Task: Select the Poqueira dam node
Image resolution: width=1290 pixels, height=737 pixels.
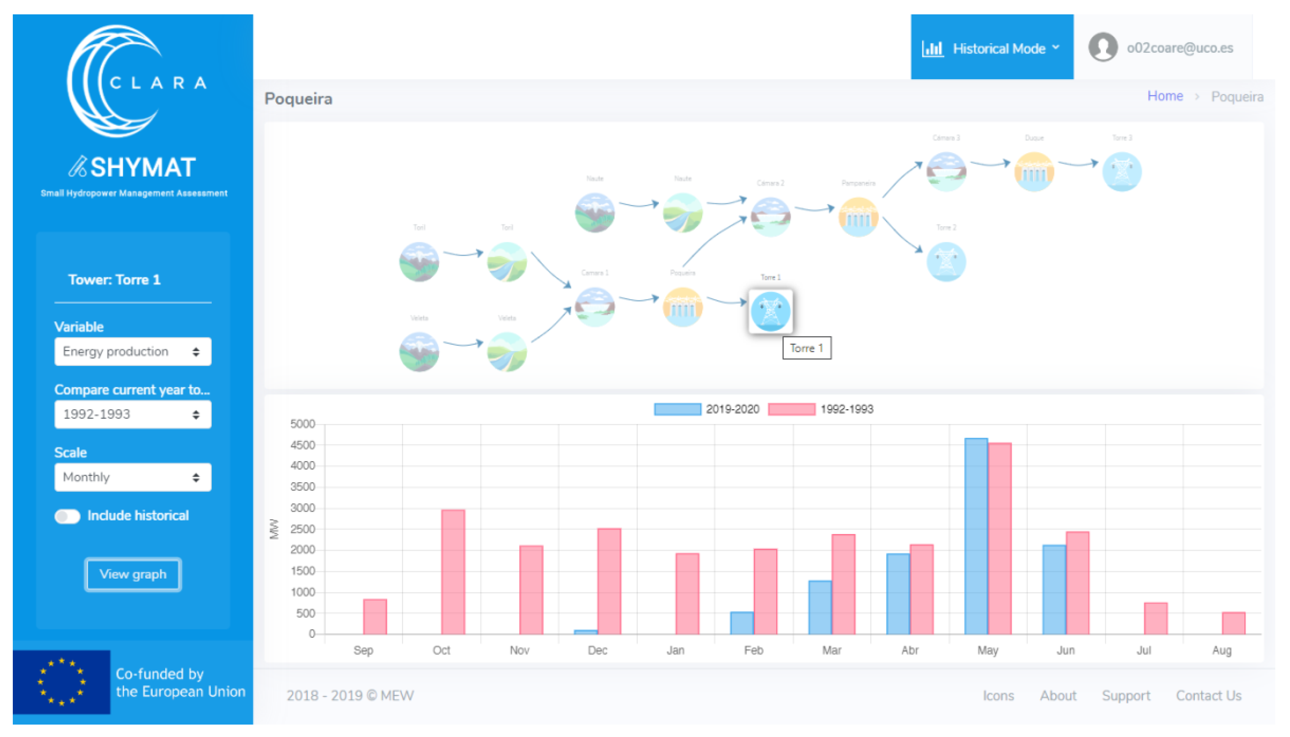Action: (x=682, y=307)
